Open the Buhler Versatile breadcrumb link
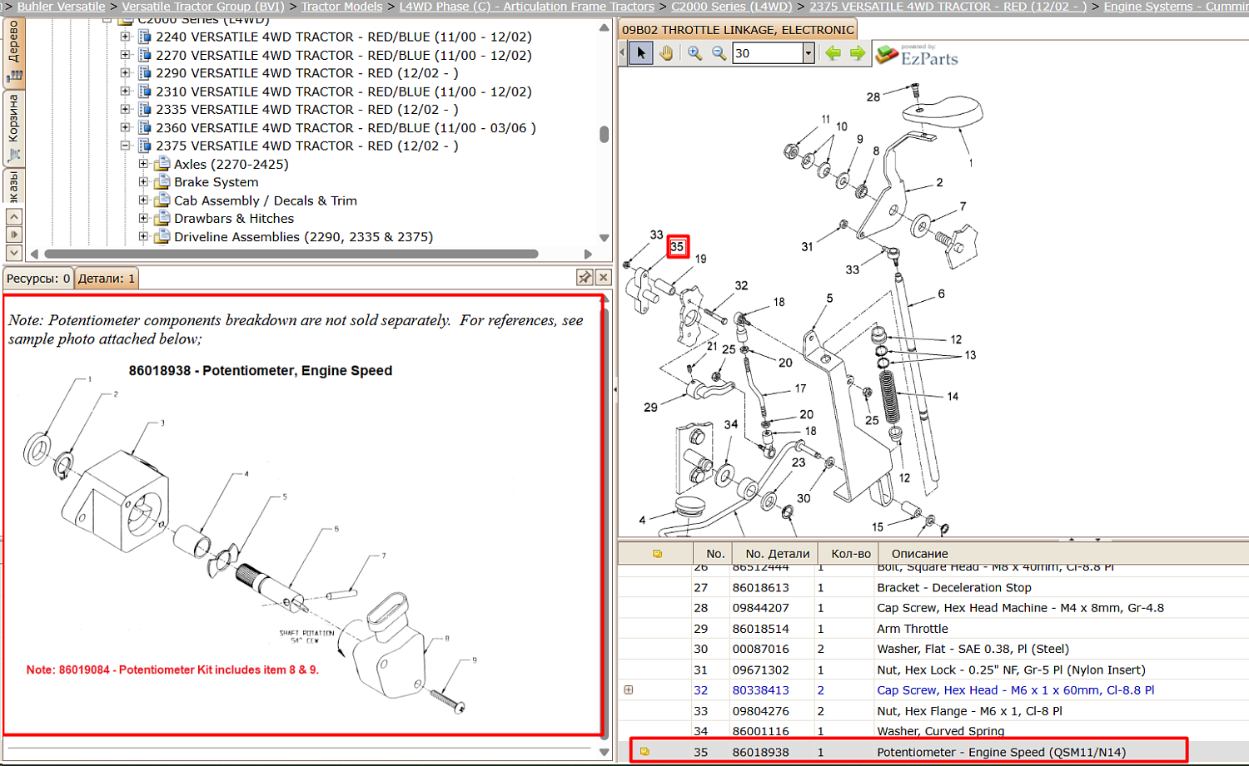The image size is (1249, 766). [x=61, y=7]
